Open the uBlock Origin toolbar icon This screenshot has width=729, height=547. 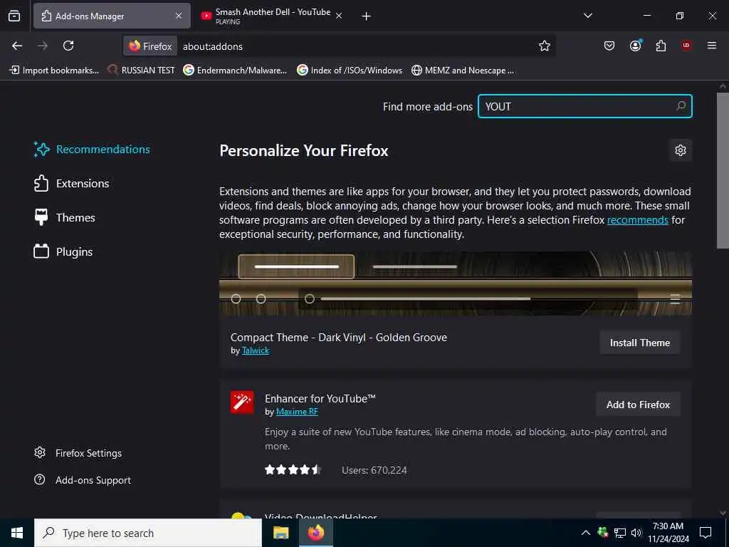coord(686,46)
